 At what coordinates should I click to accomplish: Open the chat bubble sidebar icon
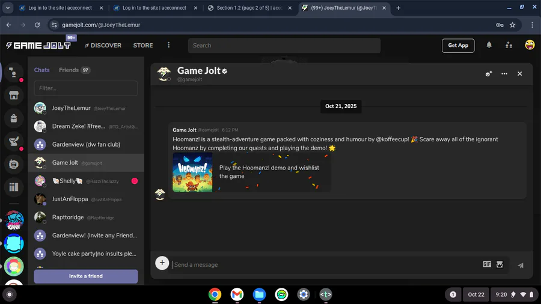click(x=14, y=164)
